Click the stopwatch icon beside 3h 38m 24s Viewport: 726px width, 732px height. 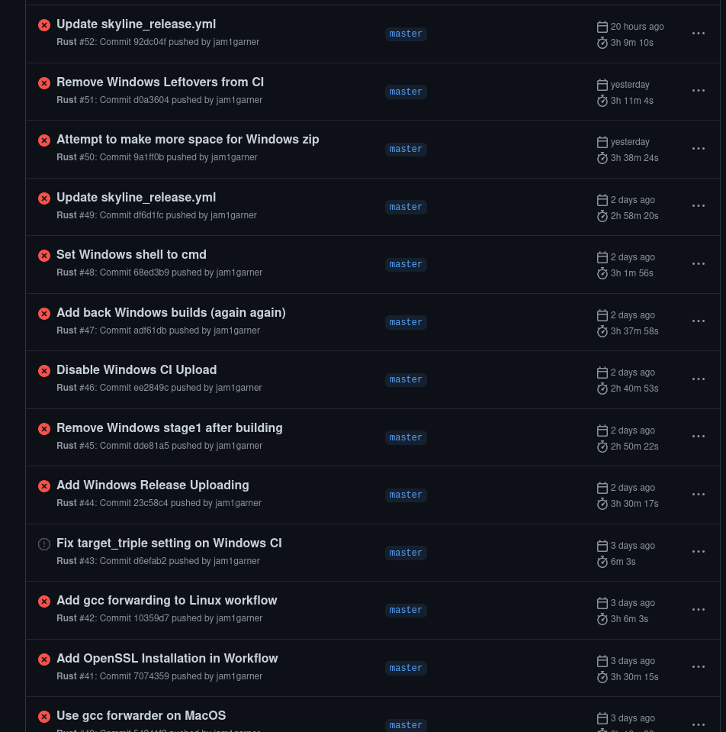pyautogui.click(x=602, y=158)
